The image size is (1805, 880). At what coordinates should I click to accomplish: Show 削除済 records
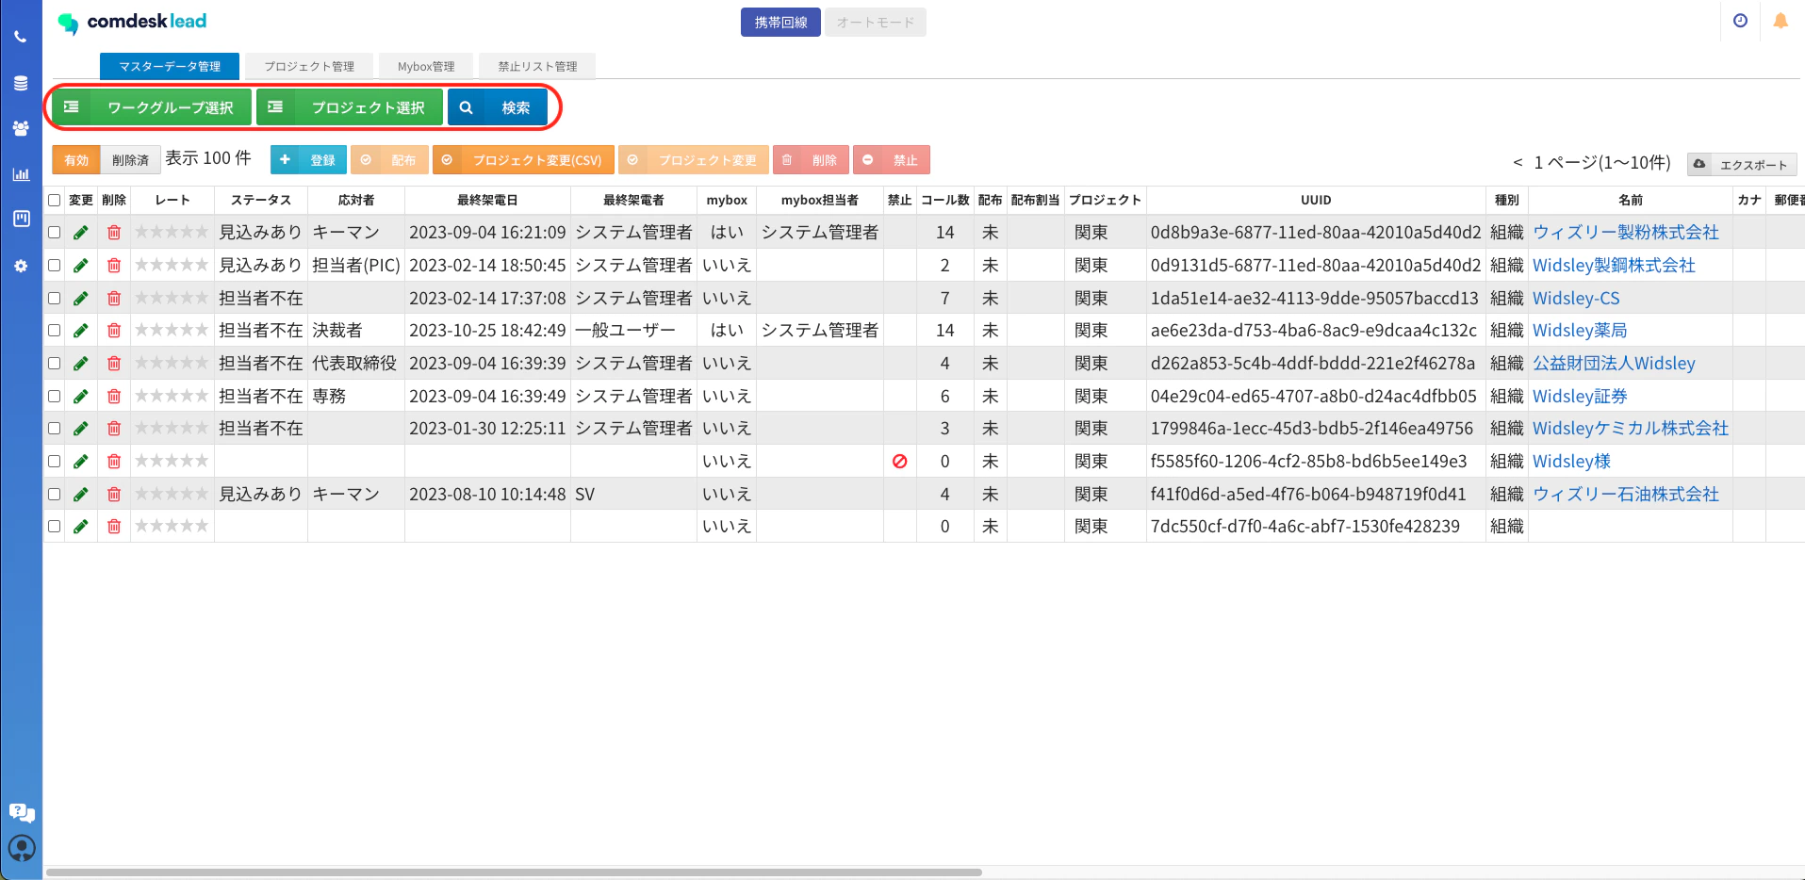(130, 160)
